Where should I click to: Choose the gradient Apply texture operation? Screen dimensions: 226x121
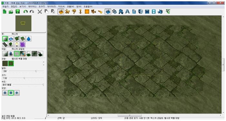click(x=5, y=54)
